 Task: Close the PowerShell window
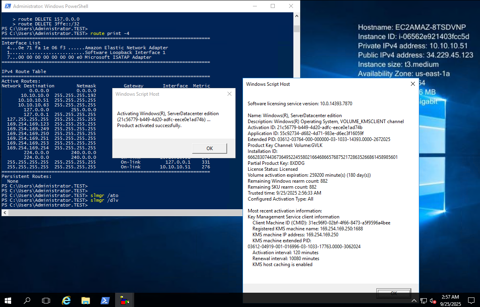click(x=291, y=6)
